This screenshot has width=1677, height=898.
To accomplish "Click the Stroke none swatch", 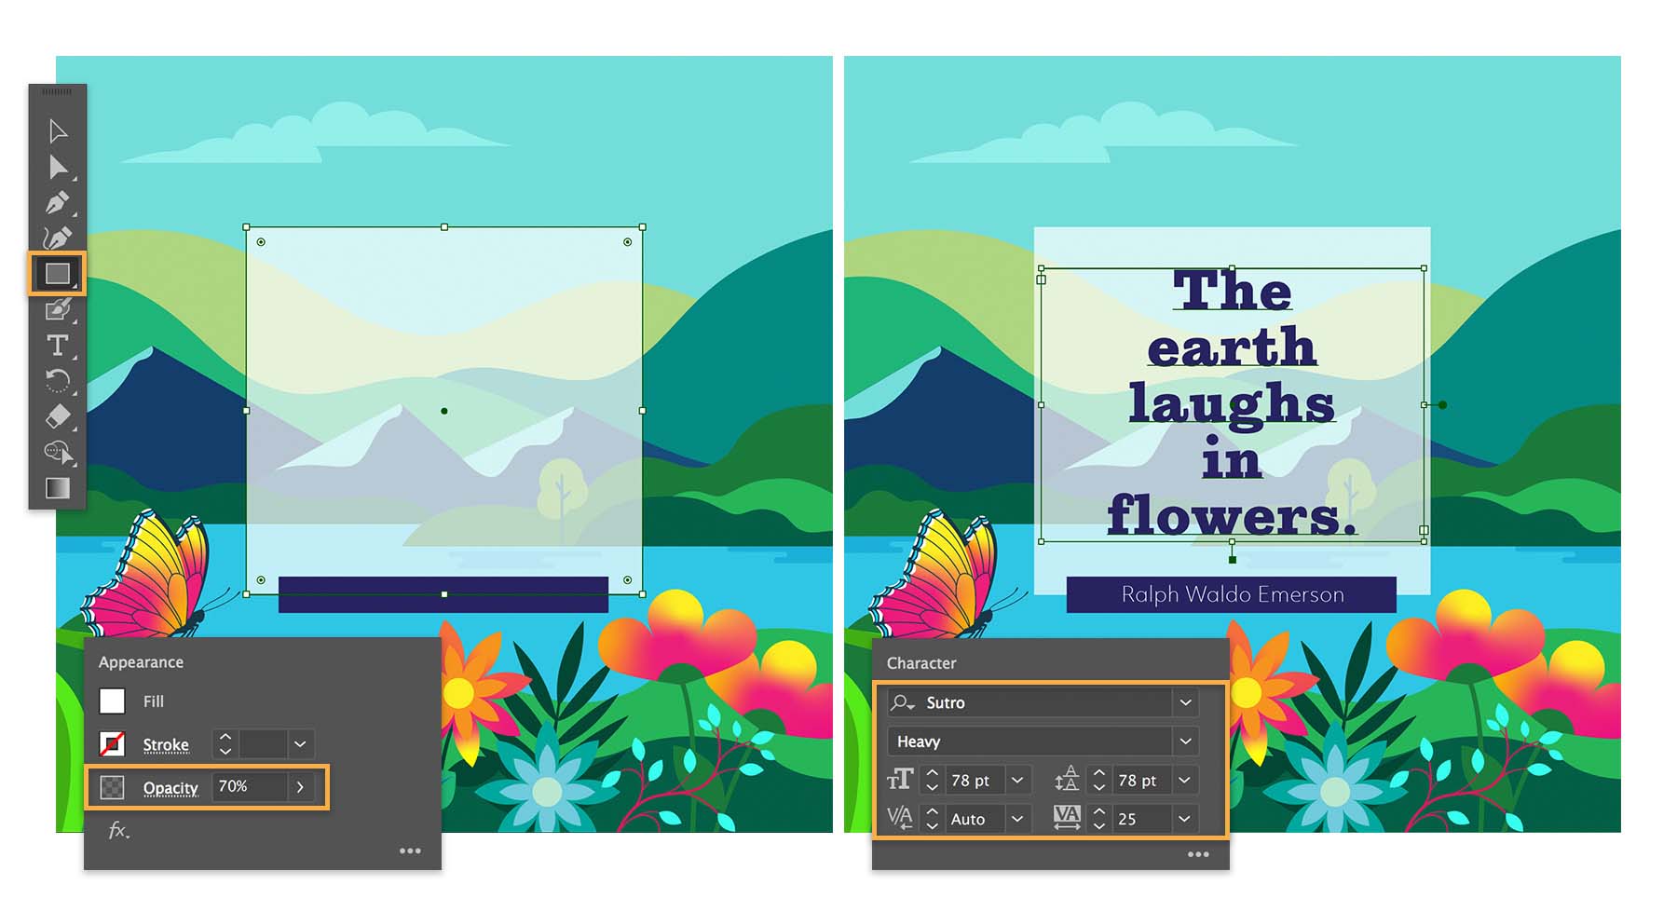I will 113,744.
